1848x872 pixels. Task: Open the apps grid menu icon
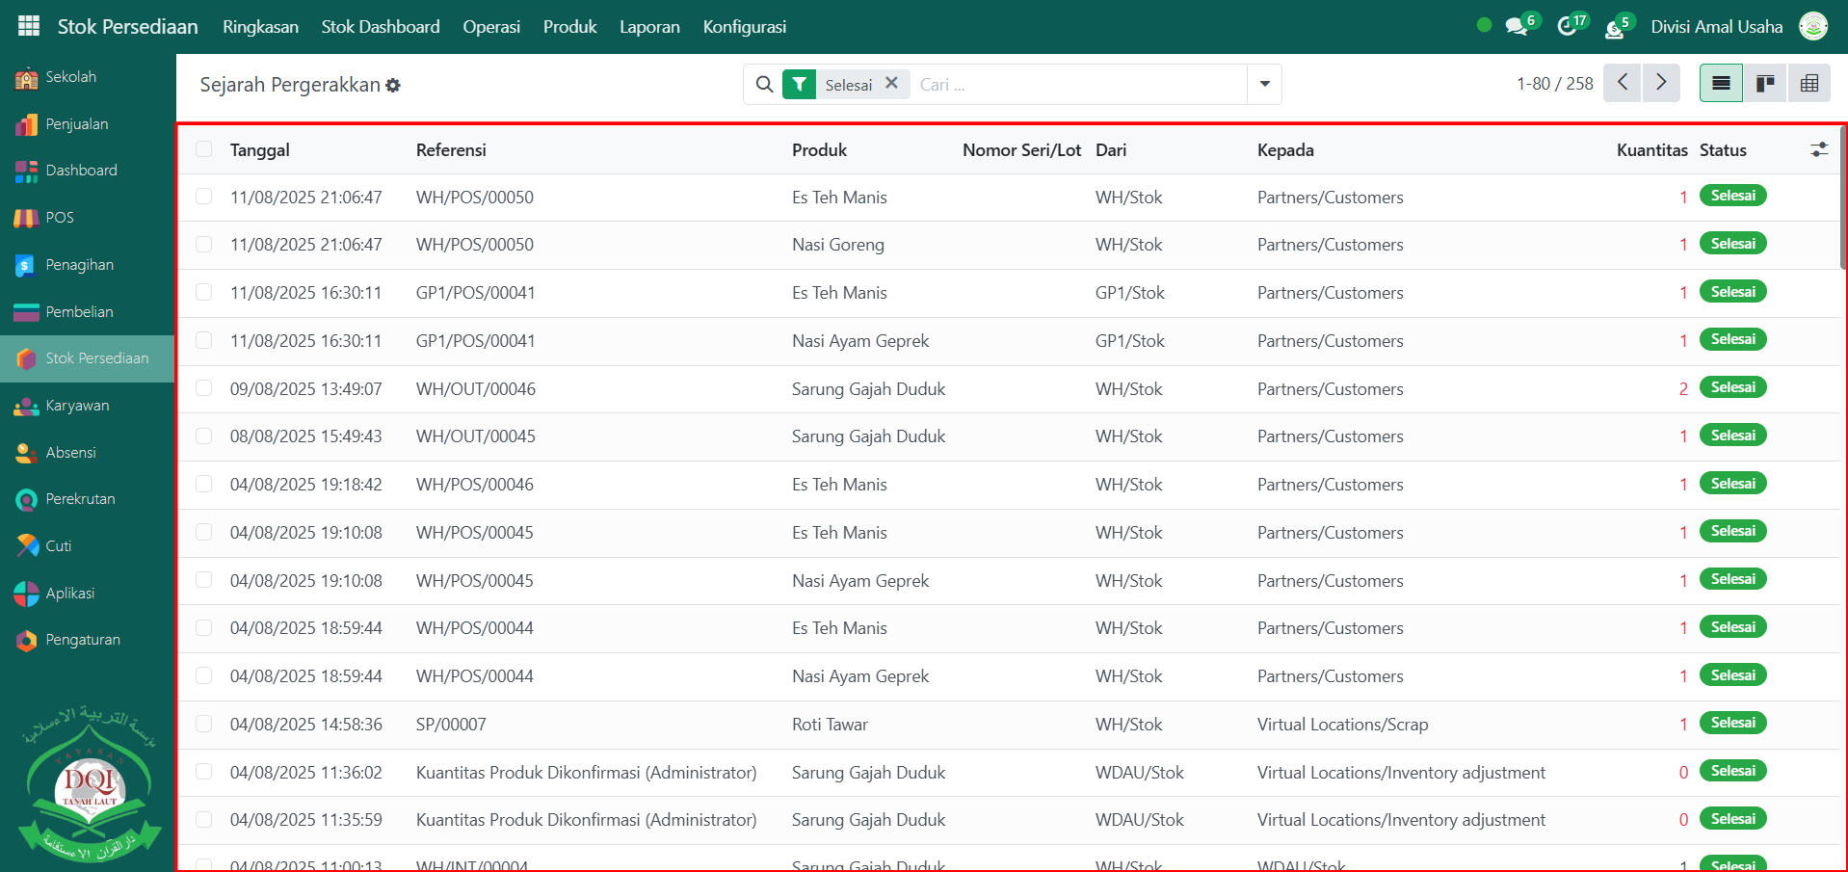[x=29, y=26]
